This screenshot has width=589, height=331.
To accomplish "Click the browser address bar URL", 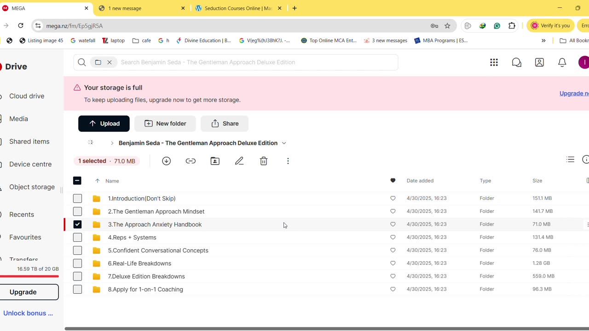I will [75, 26].
